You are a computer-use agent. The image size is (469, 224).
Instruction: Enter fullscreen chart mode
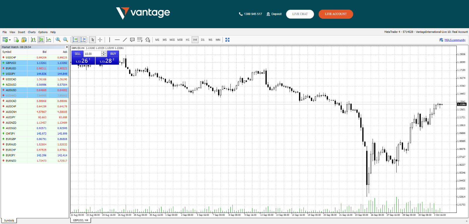click(x=227, y=40)
